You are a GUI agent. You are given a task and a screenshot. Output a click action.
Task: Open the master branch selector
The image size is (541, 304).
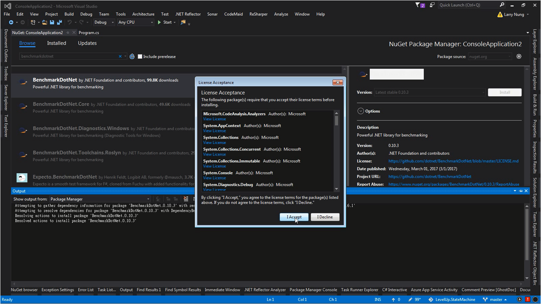click(495, 300)
